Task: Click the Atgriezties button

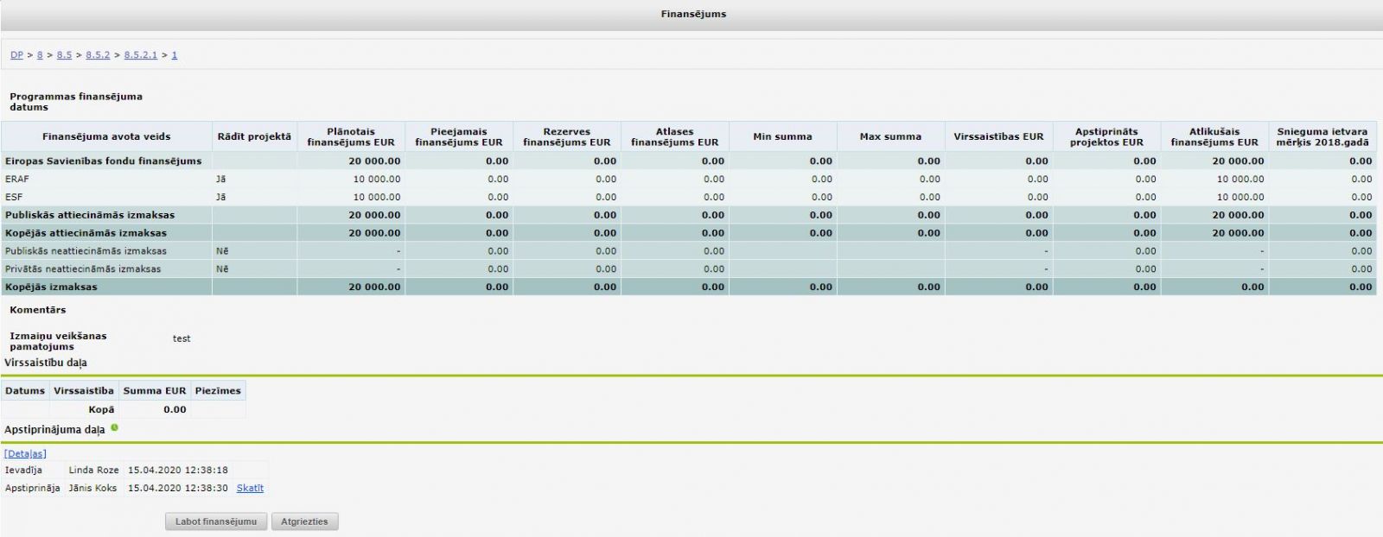Action: tap(304, 521)
